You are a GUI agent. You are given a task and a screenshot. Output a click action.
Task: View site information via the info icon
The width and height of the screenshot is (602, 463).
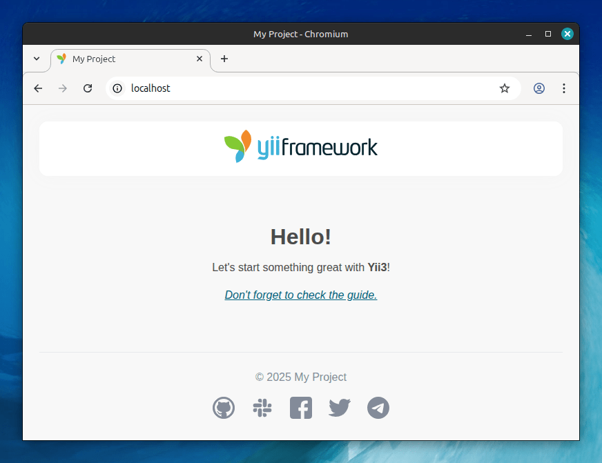click(117, 88)
